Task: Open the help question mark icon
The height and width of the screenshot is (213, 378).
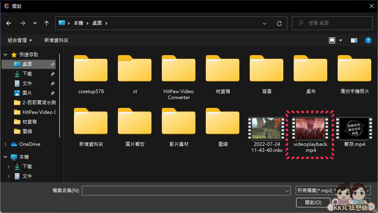Action: (x=368, y=40)
